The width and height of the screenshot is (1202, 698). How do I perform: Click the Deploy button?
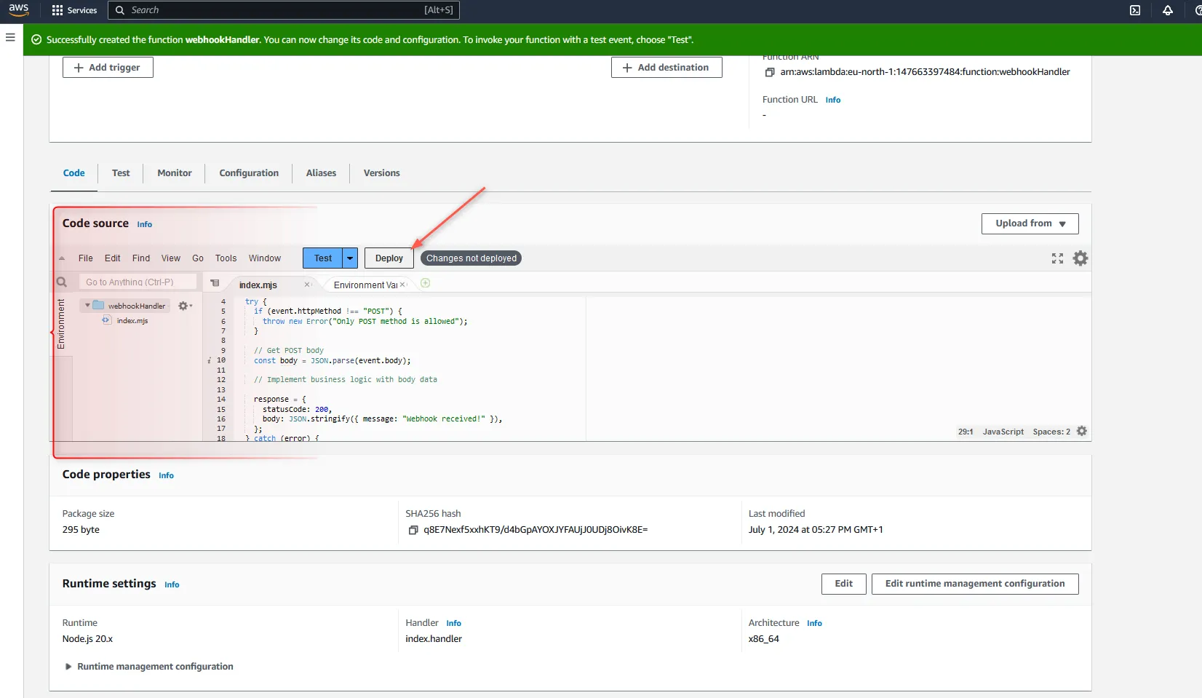click(389, 258)
